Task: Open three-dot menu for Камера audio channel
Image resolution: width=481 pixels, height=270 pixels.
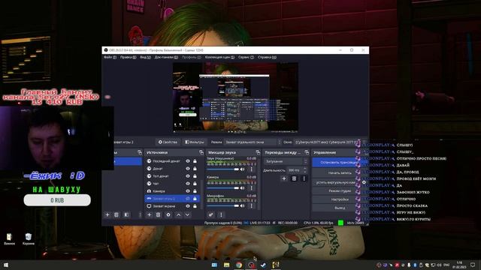Action: [252, 187]
